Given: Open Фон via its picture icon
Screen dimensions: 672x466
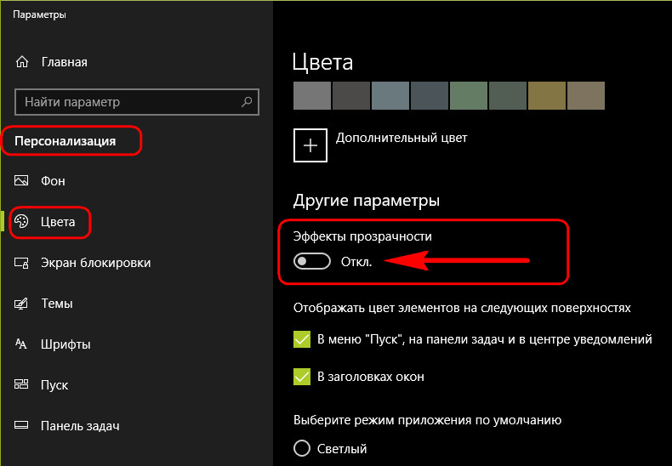Looking at the screenshot, I should click(21, 180).
